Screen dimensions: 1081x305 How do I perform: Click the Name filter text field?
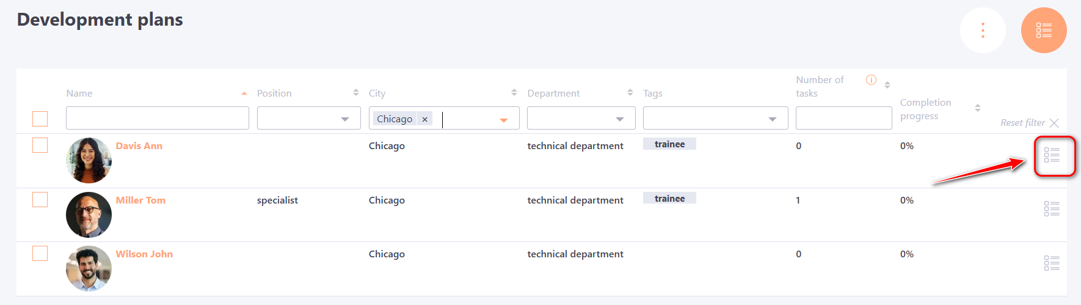(157, 119)
